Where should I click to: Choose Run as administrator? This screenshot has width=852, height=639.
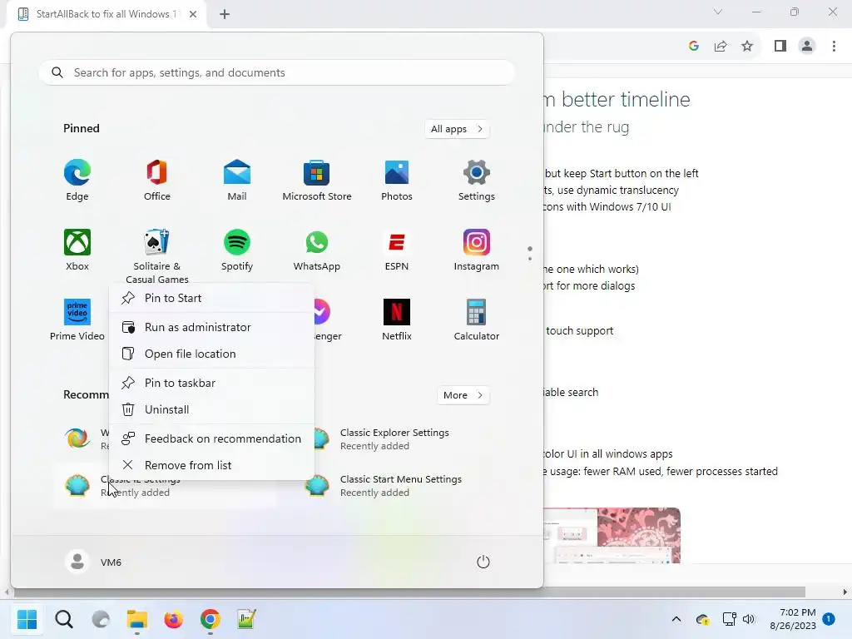pyautogui.click(x=212, y=327)
